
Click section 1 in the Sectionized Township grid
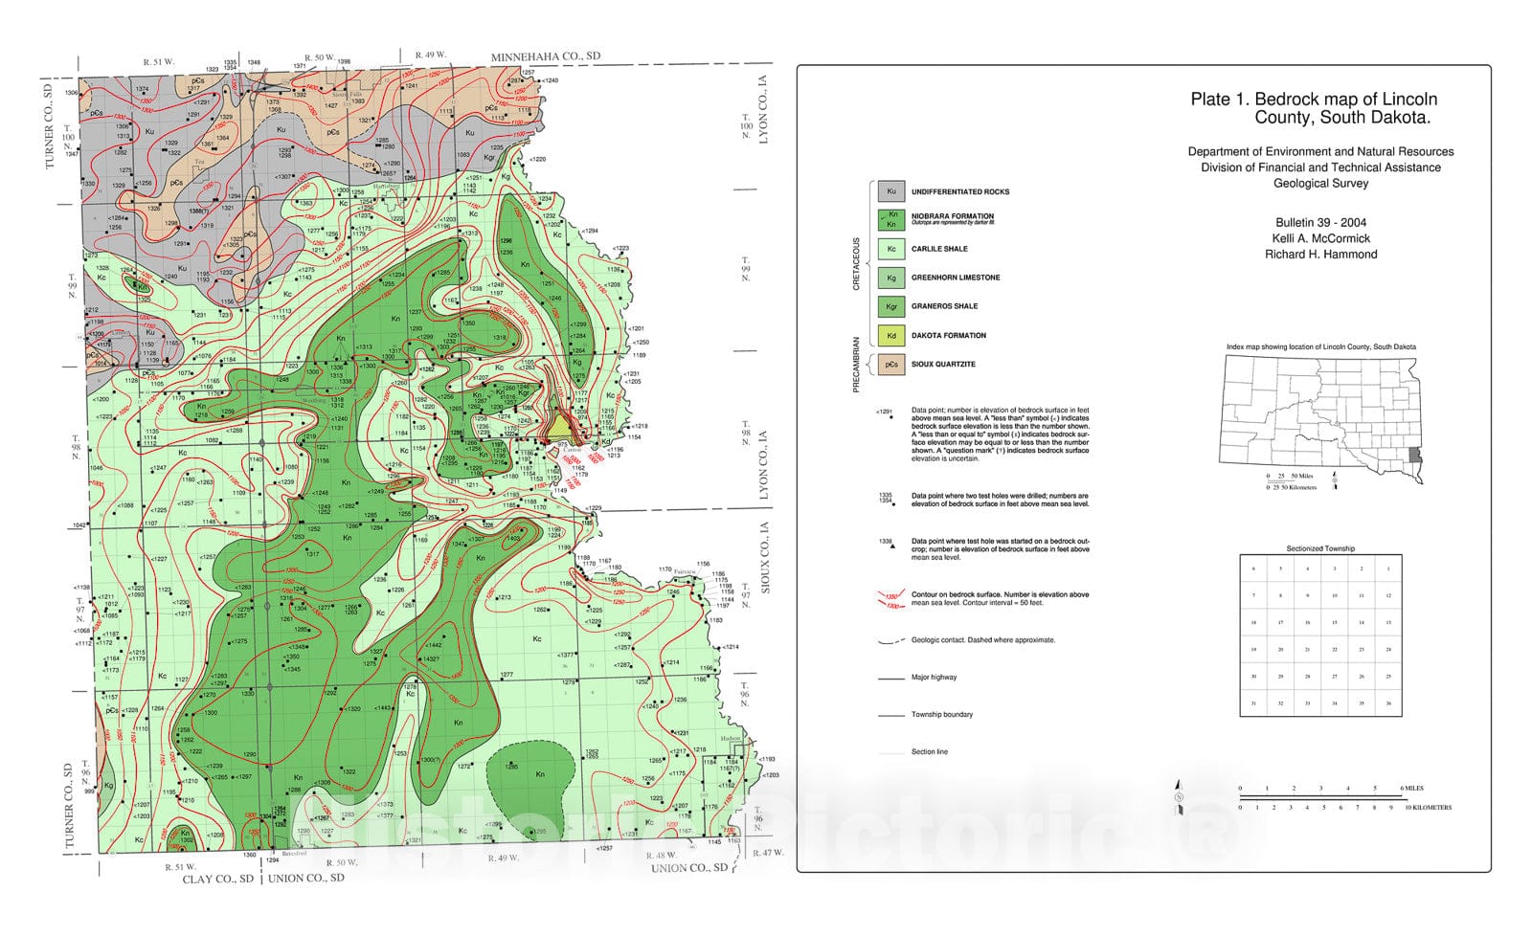pyautogui.click(x=1387, y=568)
